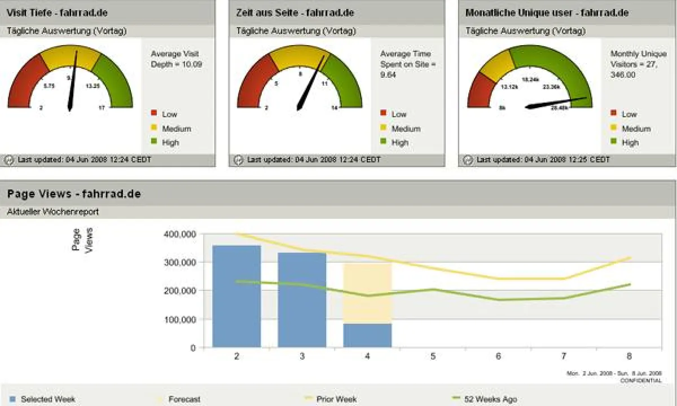
Task: Select the yellow Medium indicator in Zeit aus Seite legend
Action: 384,129
